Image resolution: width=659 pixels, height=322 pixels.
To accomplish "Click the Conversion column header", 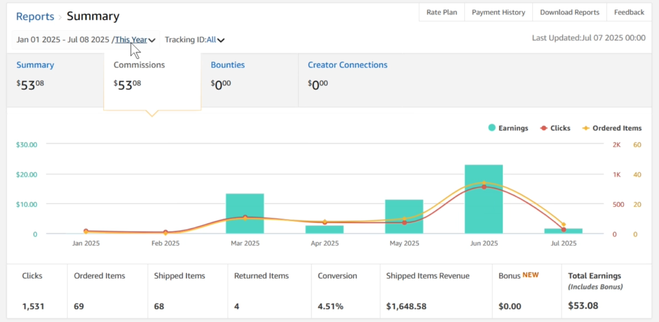I will click(337, 276).
